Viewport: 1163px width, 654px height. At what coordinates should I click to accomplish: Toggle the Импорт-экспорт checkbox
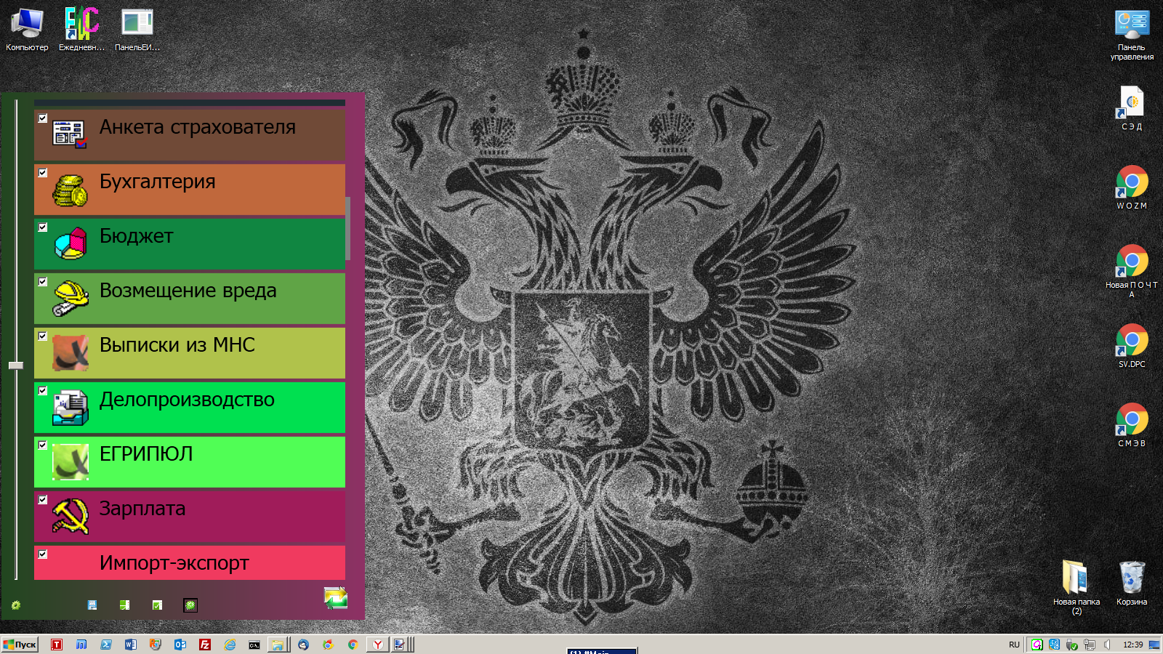click(43, 554)
